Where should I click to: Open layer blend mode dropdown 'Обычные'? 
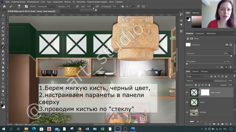click(199, 81)
